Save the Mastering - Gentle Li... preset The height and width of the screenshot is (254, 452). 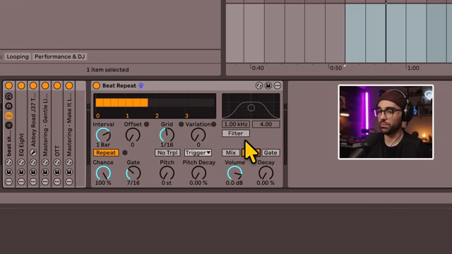point(45,172)
